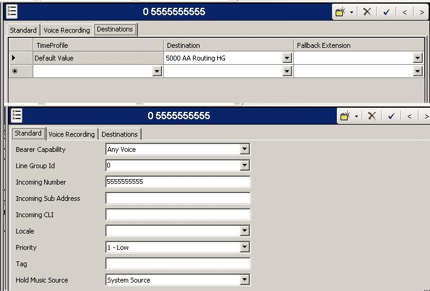Image resolution: width=430 pixels, height=291 pixels.
Task: Open the Hold Music Source dropdown
Action: coord(244,280)
